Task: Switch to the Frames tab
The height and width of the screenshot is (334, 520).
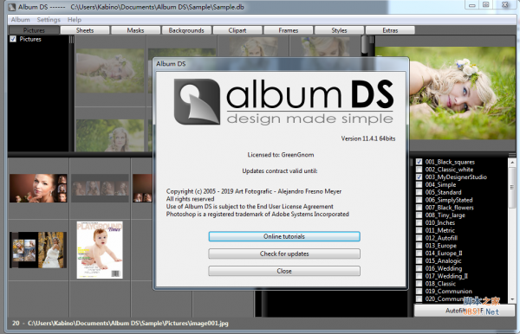Action: (x=289, y=30)
